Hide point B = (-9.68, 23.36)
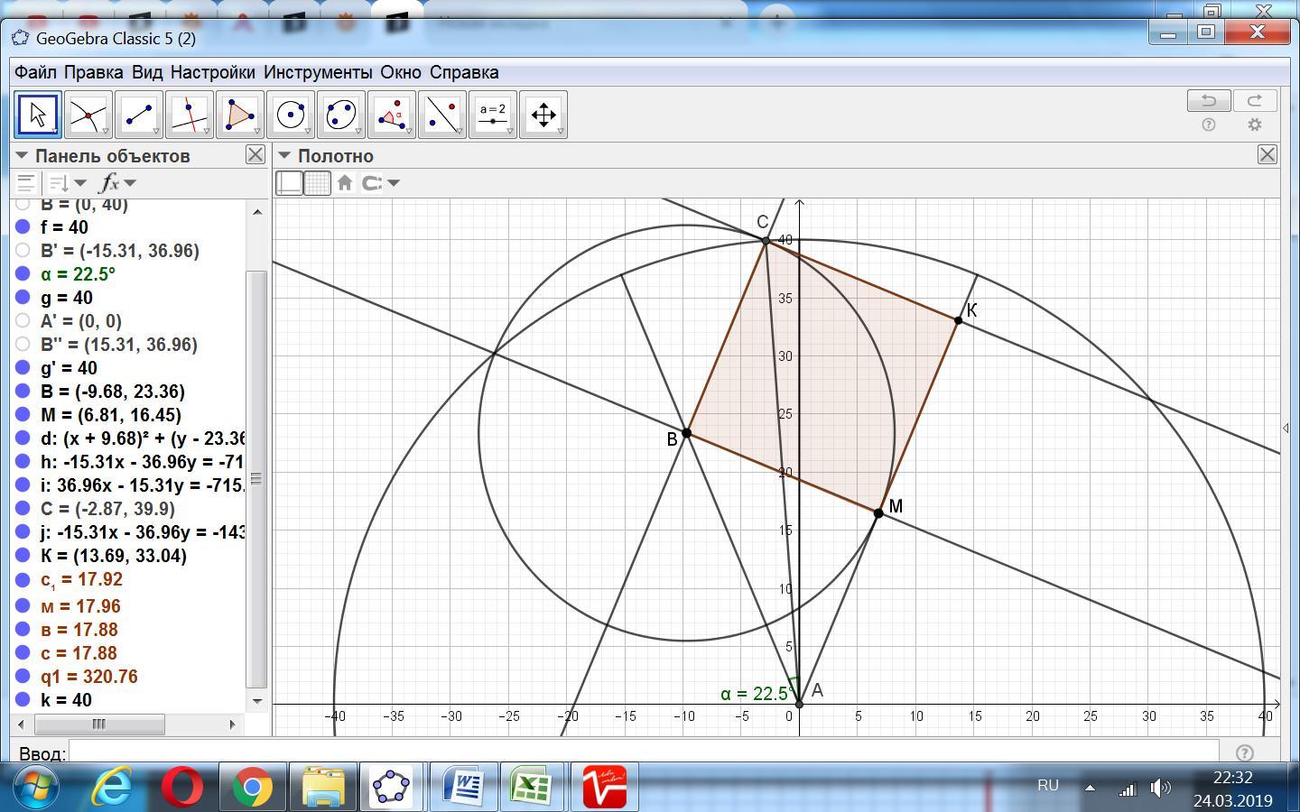 pos(23,392)
